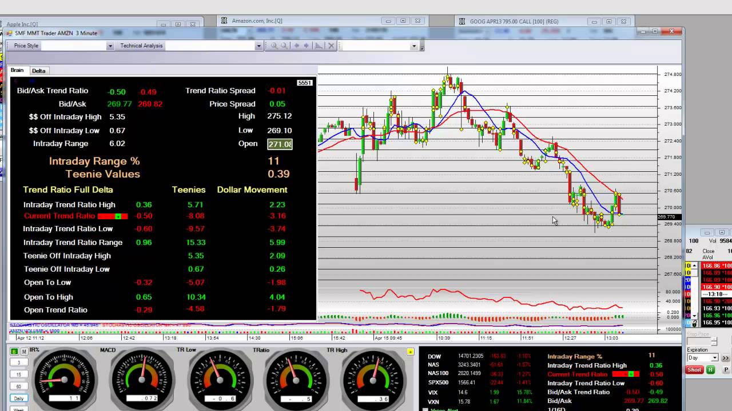Select the Amazon.com, Inc.[Q] window title

point(257,21)
